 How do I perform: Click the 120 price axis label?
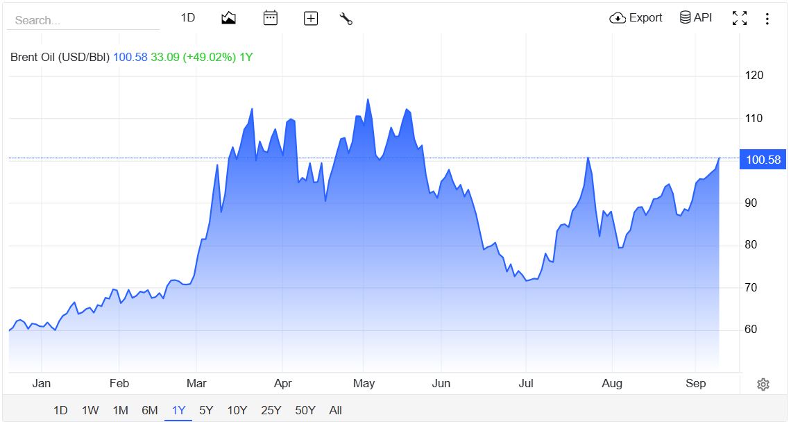pos(754,75)
